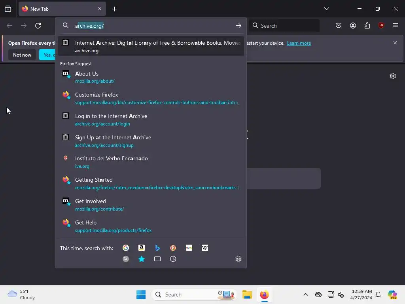The width and height of the screenshot is (405, 304).
Task: Open the weather widget showing 55°F Cloudy
Action: point(21,294)
